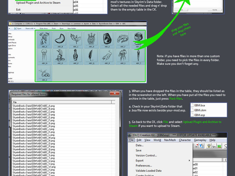
Task: Click New folder in Explorer toolbar
Action: [72, 29]
